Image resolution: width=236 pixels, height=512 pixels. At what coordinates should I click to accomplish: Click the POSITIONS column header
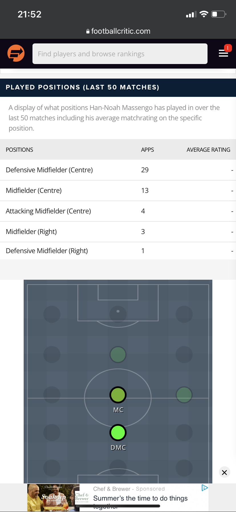click(19, 150)
